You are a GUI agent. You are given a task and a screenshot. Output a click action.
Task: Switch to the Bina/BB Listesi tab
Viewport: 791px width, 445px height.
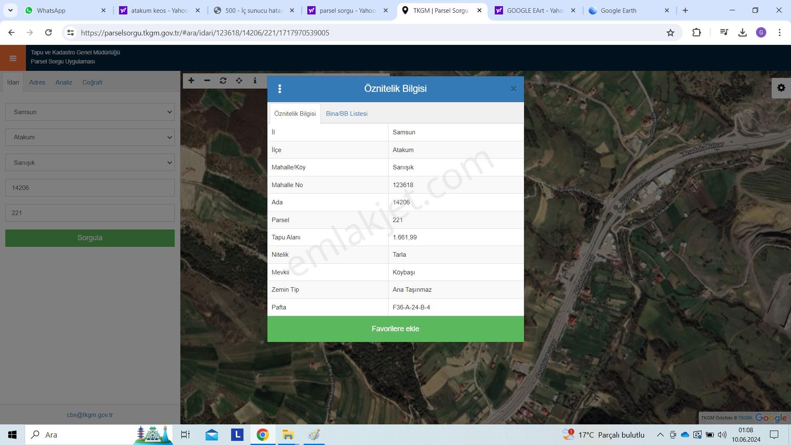click(346, 113)
